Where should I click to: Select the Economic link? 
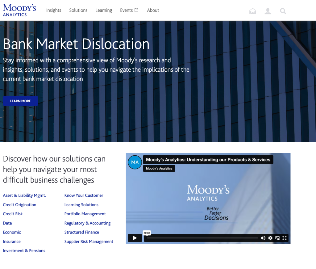(12, 232)
